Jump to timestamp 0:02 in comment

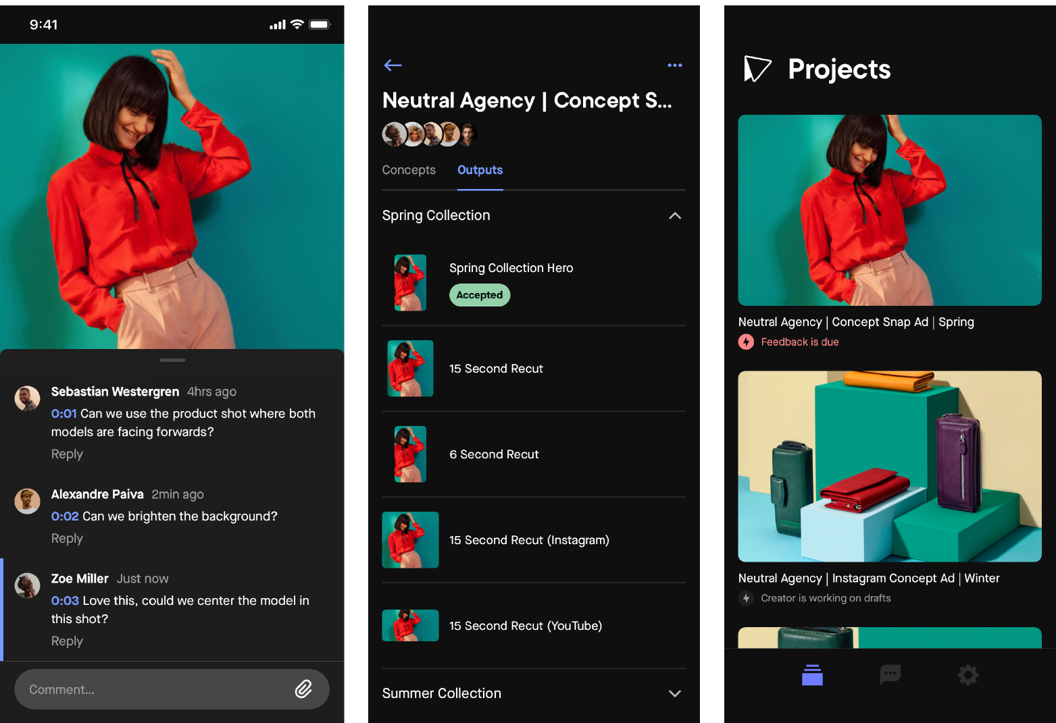coord(65,516)
